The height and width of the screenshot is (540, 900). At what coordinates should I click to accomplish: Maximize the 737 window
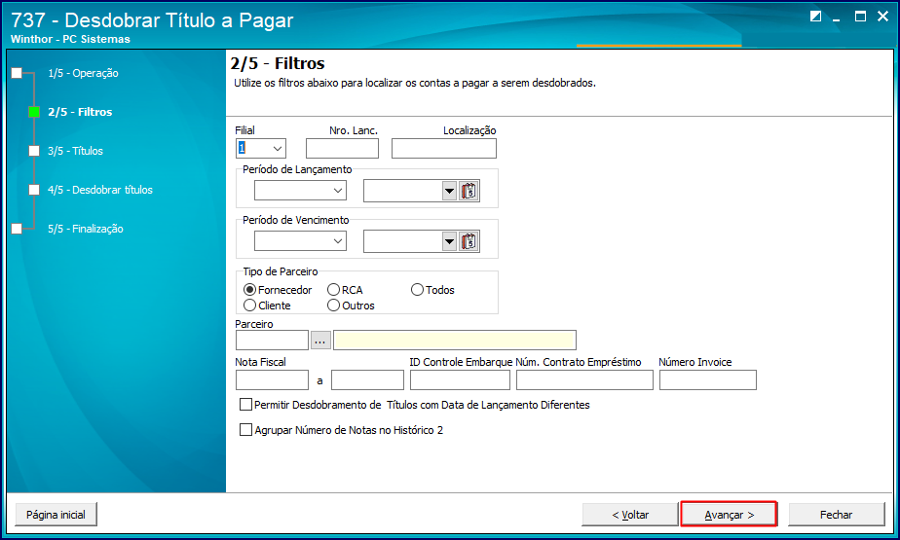coord(860,17)
